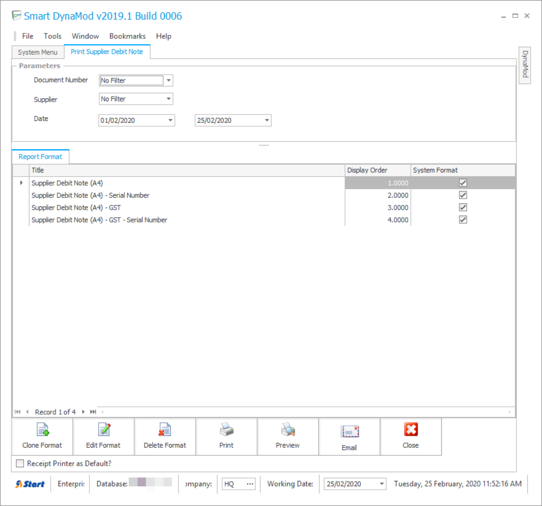The image size is (542, 506).
Task: Toggle System Format checkbox for GST - Serial Number row
Action: pos(463,220)
